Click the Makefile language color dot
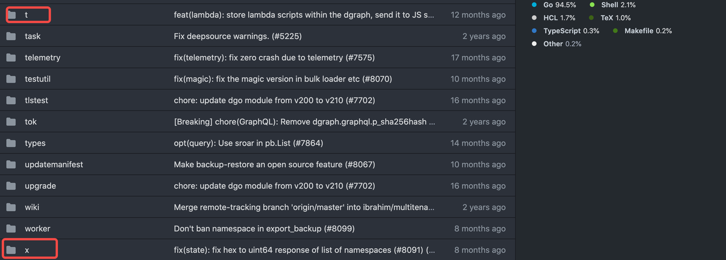The image size is (726, 260). coord(616,31)
